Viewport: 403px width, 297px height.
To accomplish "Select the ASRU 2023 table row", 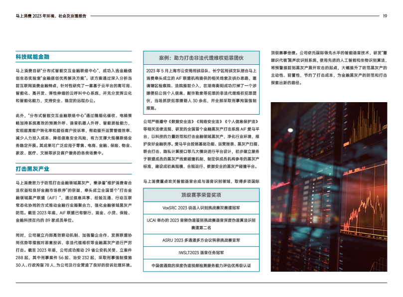I will (201, 239).
